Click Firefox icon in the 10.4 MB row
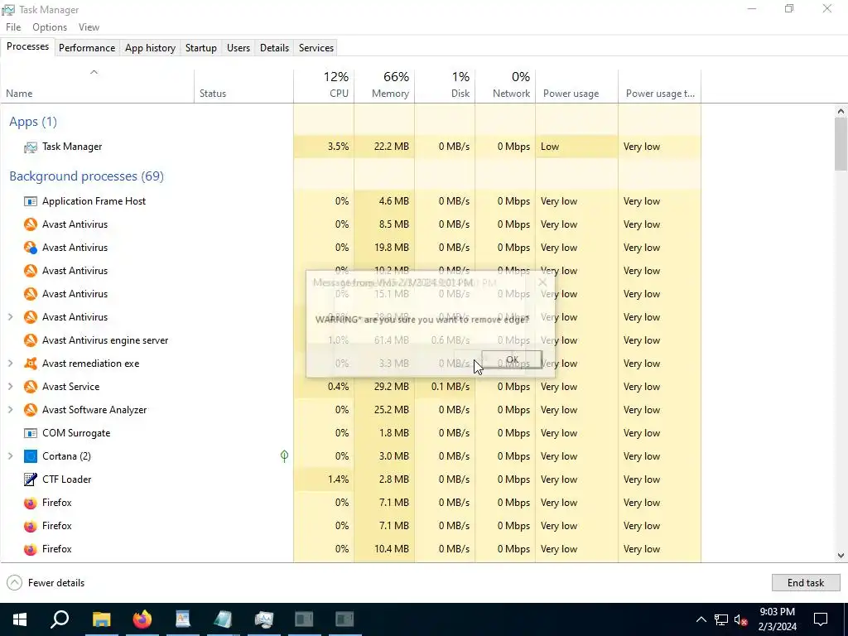 [31, 550]
